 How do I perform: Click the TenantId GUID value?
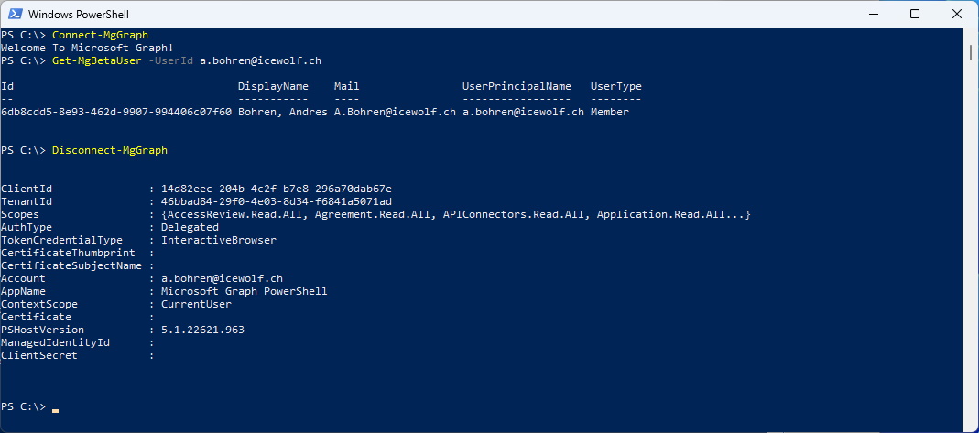[277, 201]
